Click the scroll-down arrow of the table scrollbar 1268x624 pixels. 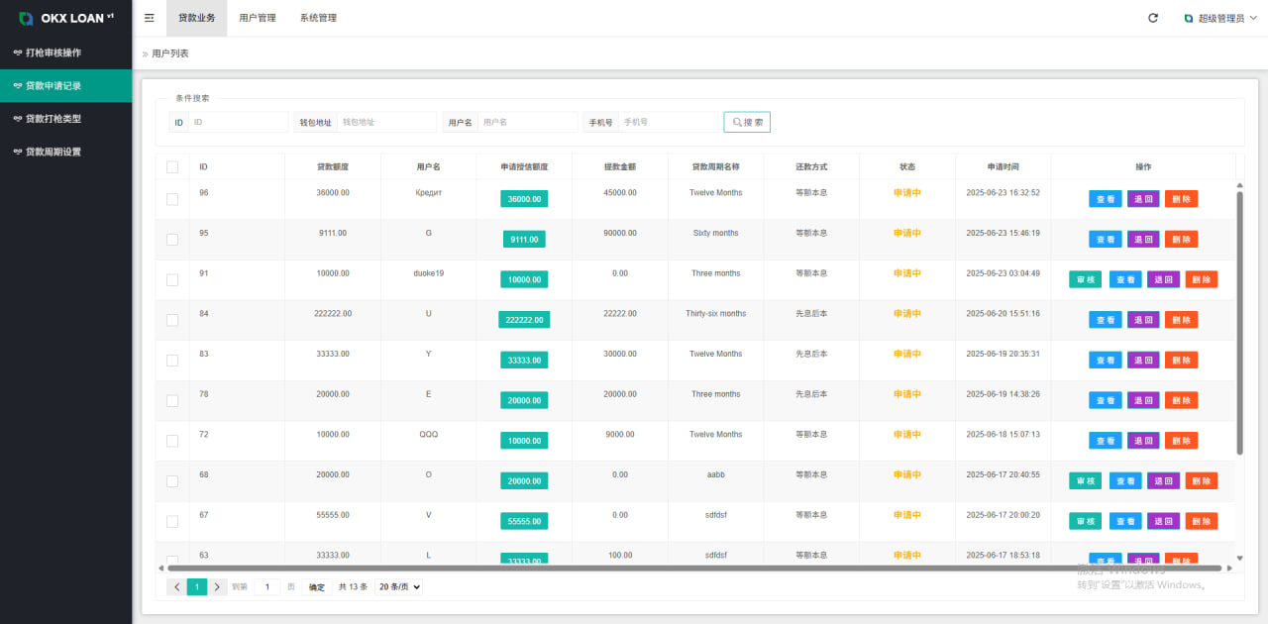point(1239,558)
